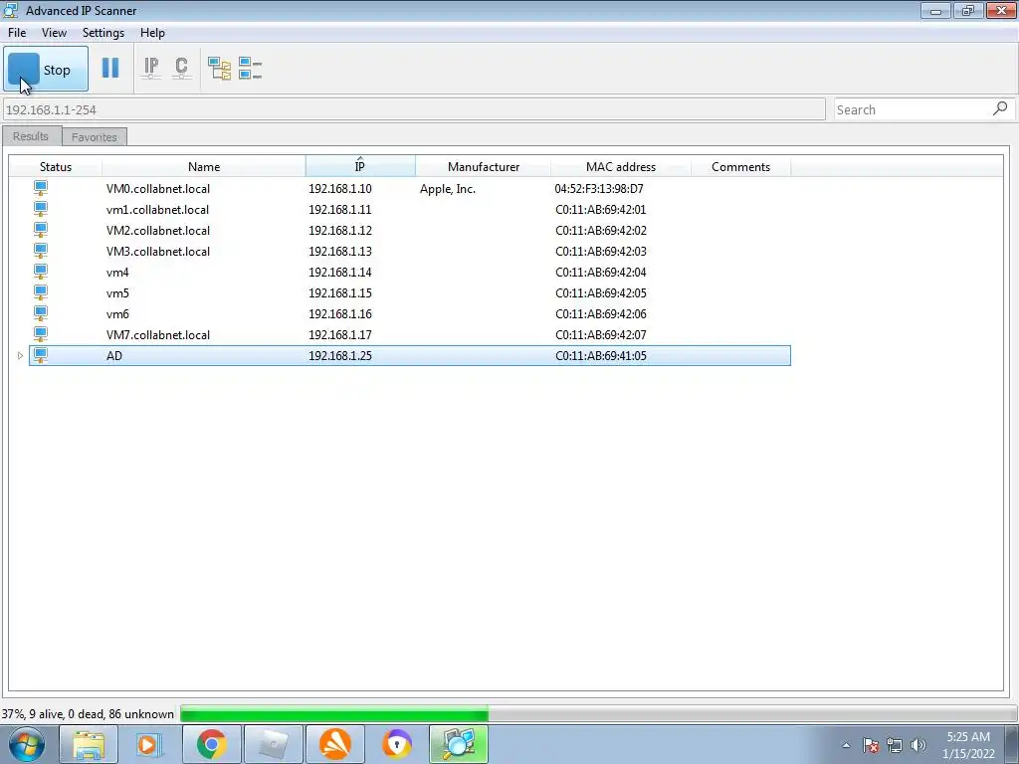Click computer icon for VM2.collabnet.local

40,230
